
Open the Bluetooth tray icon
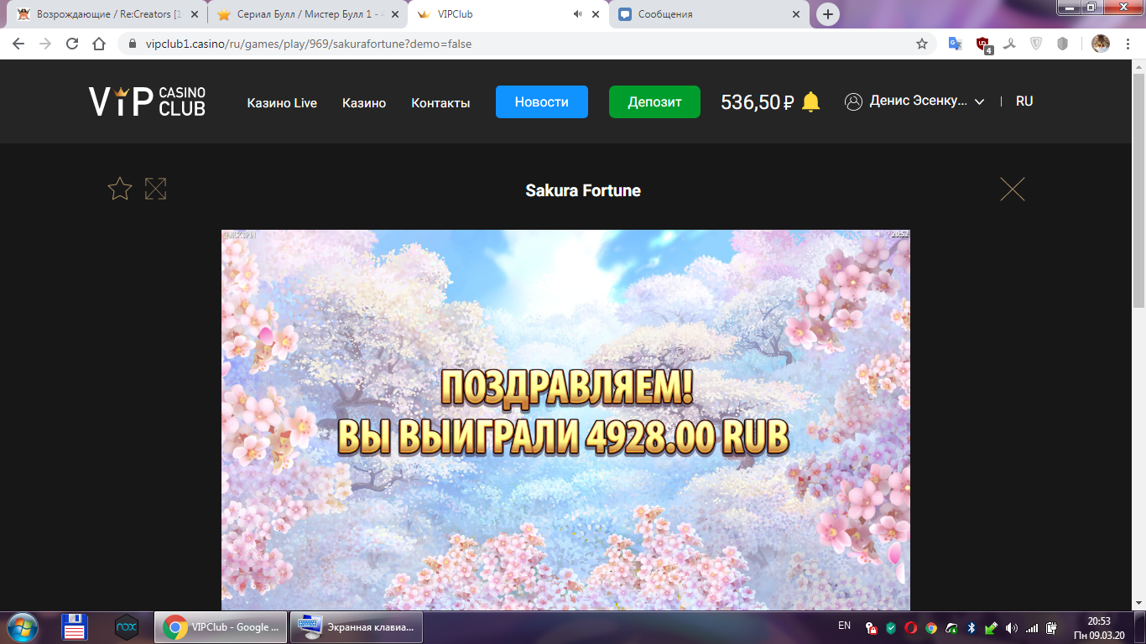coord(971,628)
